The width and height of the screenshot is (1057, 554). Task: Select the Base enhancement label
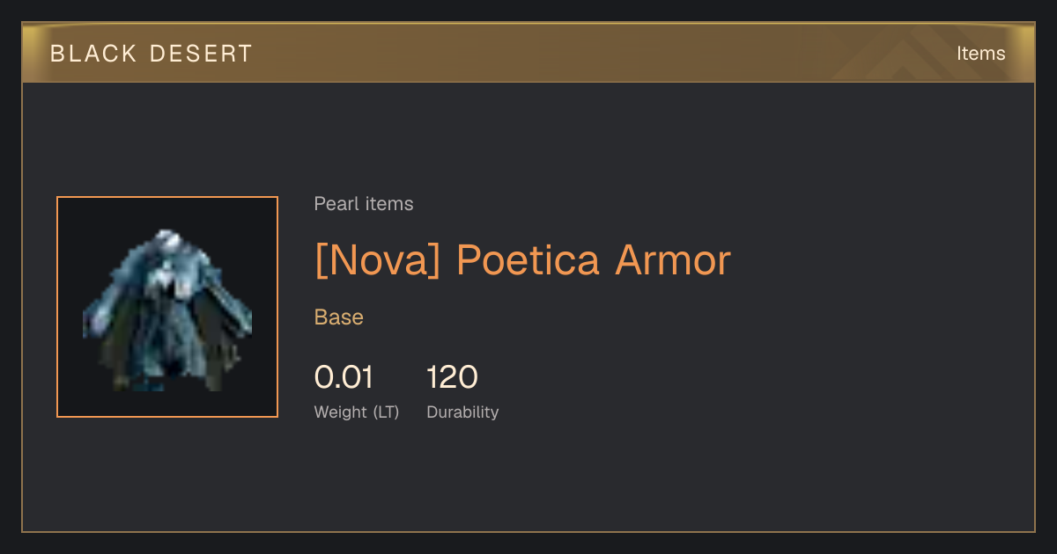(x=339, y=317)
